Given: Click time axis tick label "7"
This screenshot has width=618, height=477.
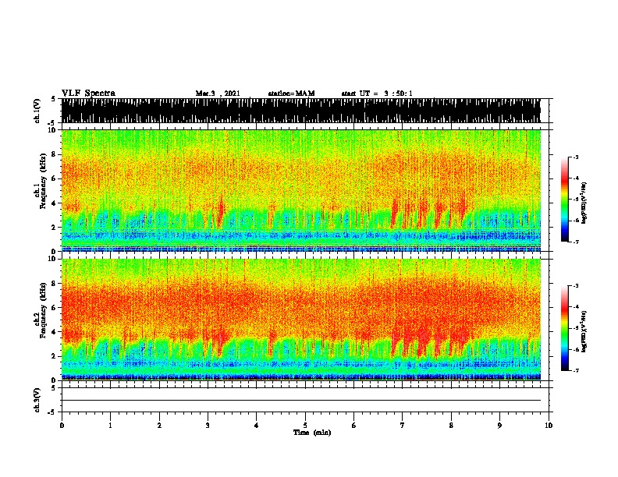Looking at the screenshot, I should pyautogui.click(x=403, y=426).
